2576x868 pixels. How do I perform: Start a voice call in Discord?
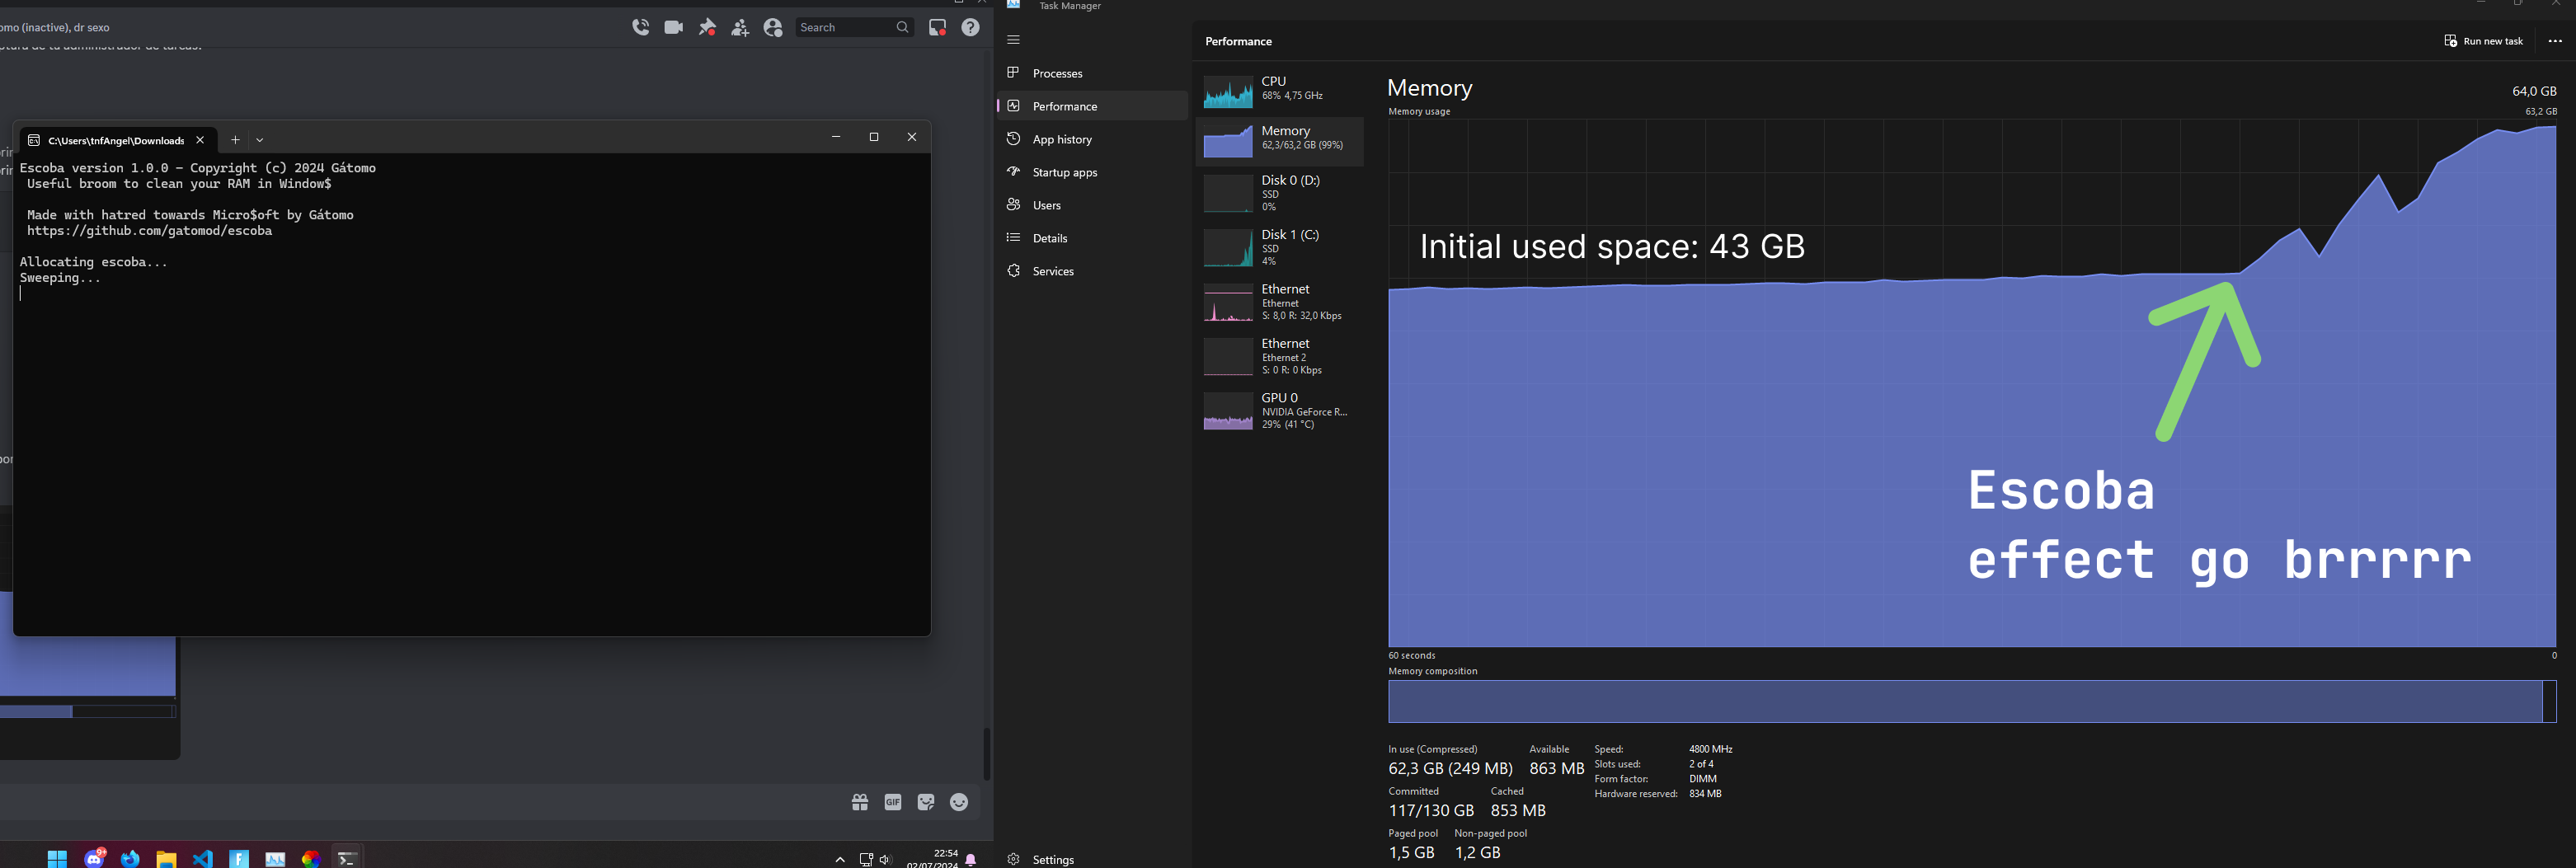point(641,27)
